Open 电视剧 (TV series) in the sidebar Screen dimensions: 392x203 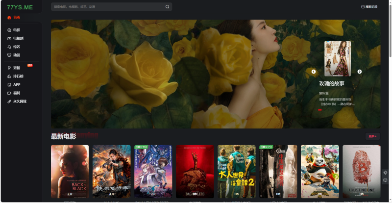tap(18, 38)
